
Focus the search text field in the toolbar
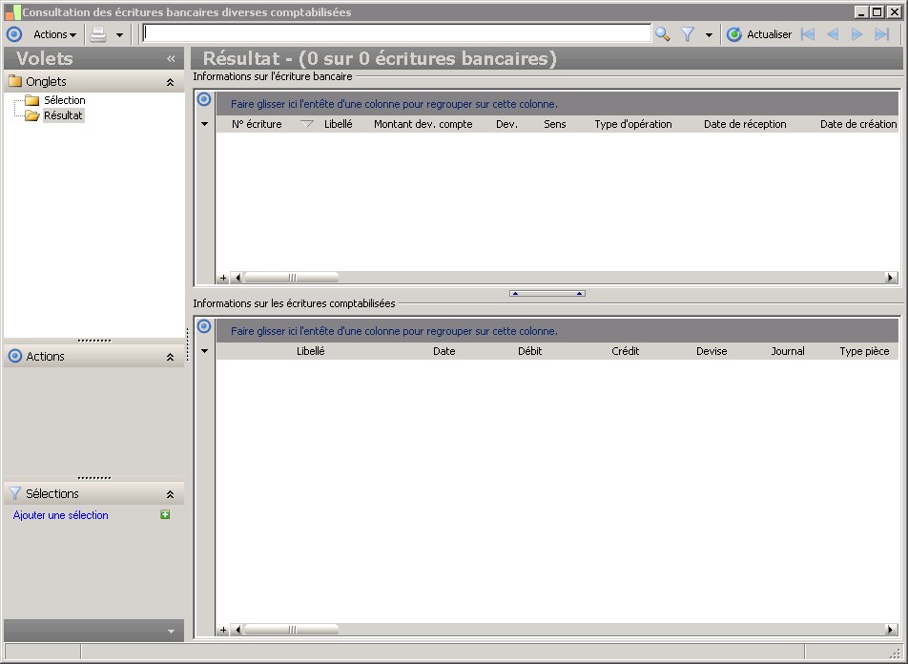click(397, 33)
